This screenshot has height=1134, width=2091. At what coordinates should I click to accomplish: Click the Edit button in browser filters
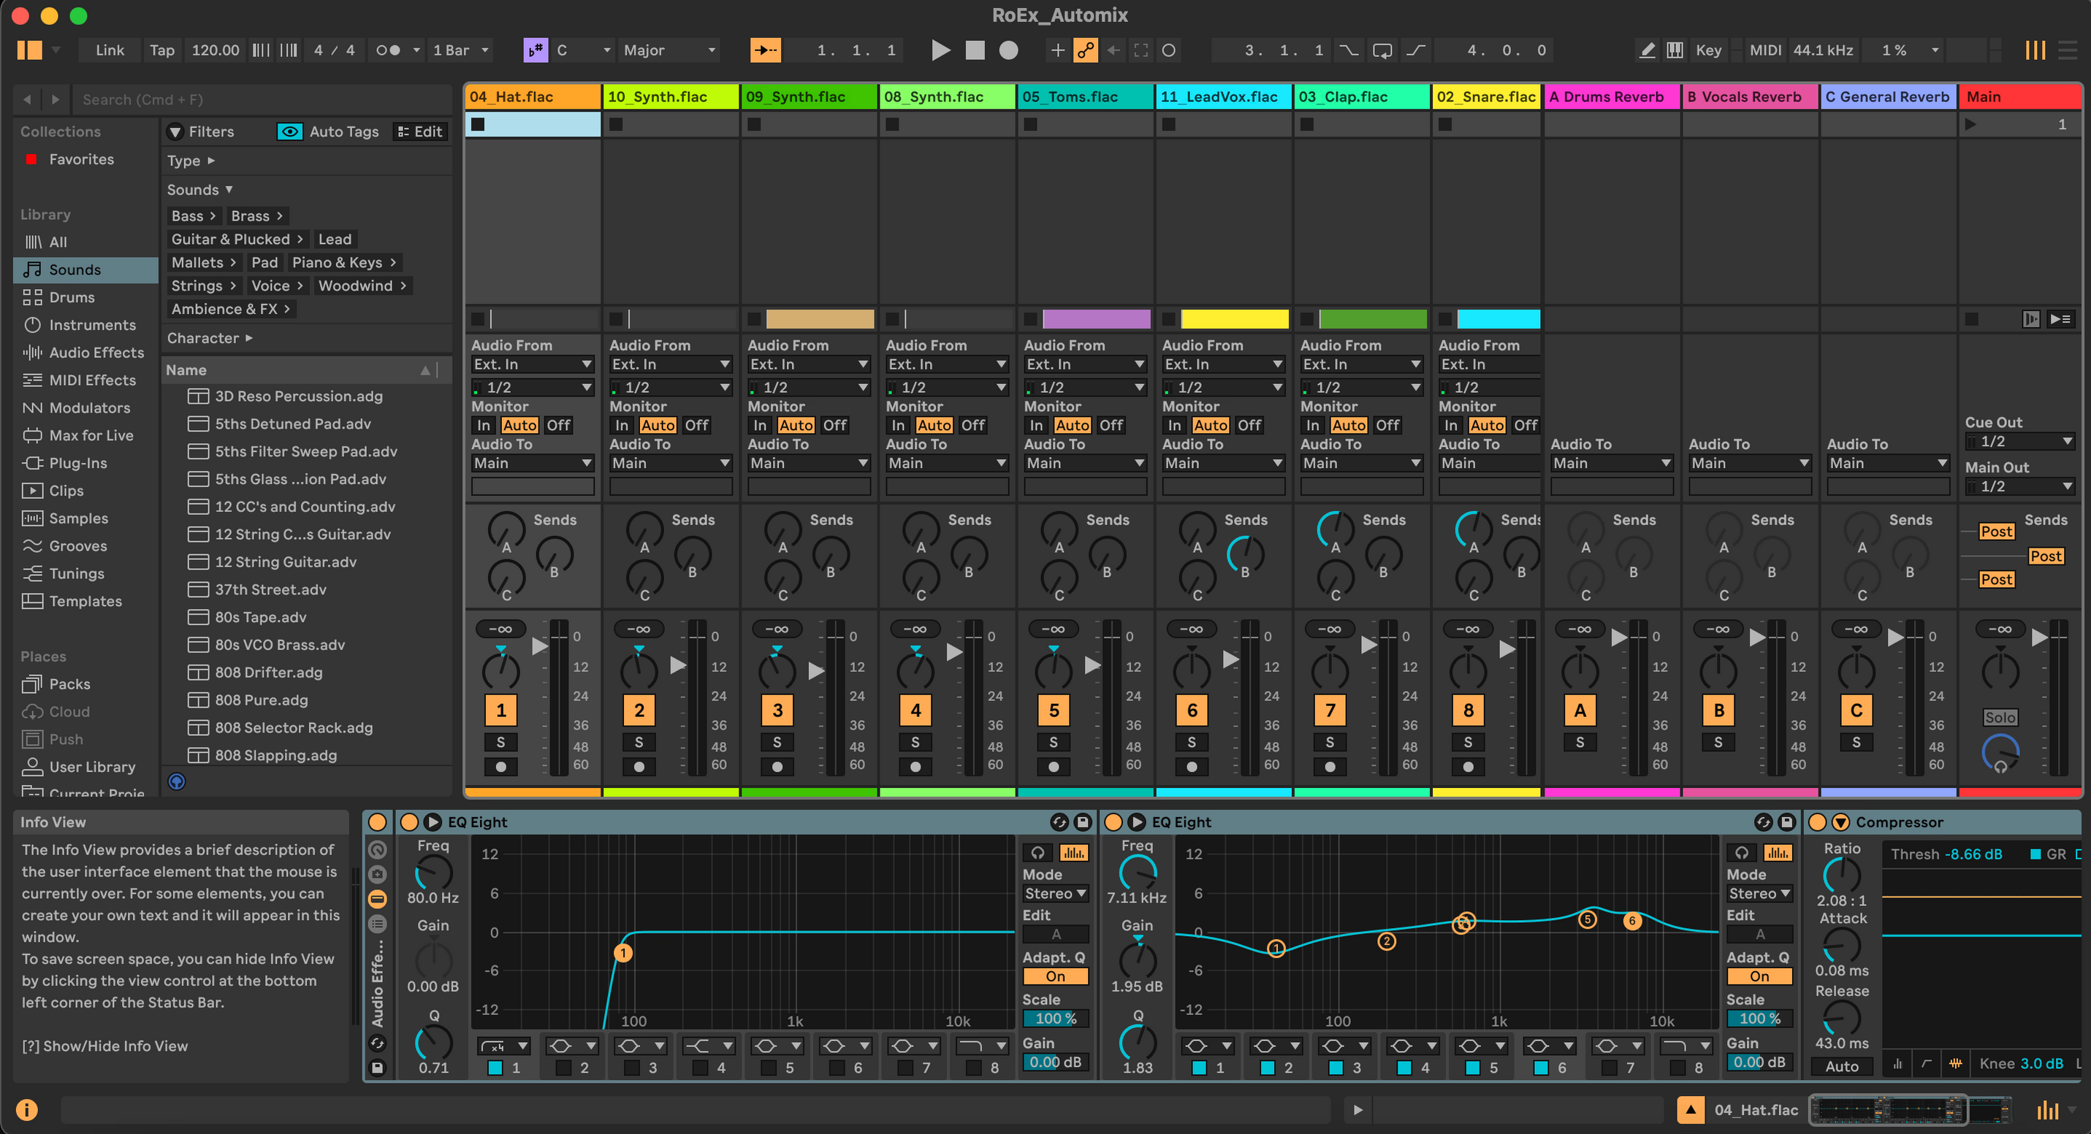tap(421, 131)
